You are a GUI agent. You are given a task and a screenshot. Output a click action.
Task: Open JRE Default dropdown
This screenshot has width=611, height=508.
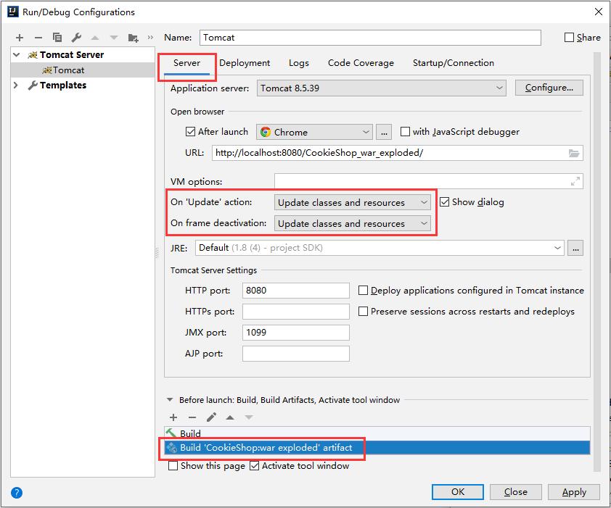click(380, 248)
